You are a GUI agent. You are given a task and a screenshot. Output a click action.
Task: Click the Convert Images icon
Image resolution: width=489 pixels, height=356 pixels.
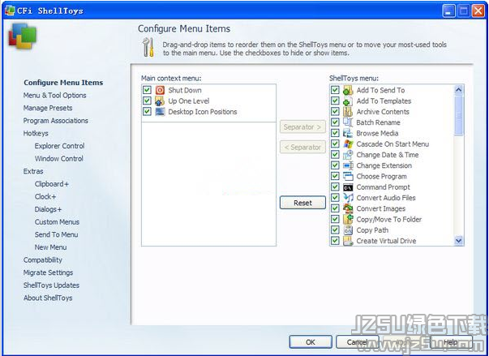[x=348, y=208]
